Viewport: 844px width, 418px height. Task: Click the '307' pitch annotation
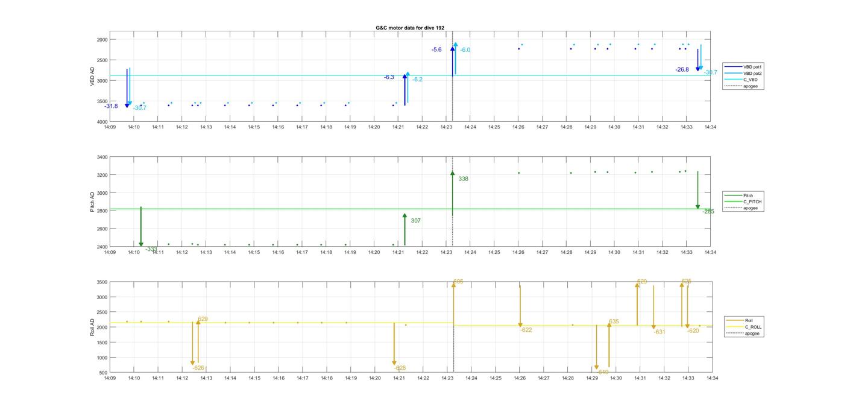point(415,221)
